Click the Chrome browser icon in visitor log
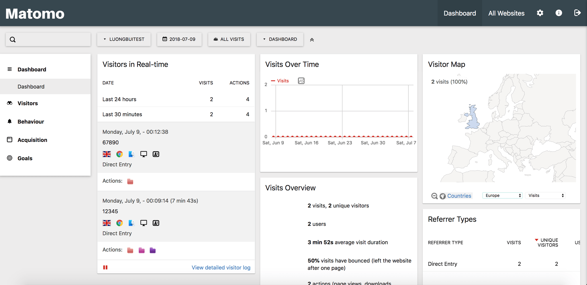The height and width of the screenshot is (285, 587). (119, 154)
